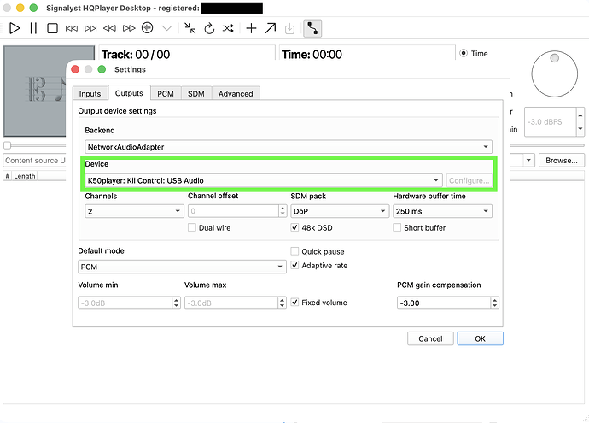
Task: Open the dropdown arrow beside Browse button
Action: click(x=528, y=160)
